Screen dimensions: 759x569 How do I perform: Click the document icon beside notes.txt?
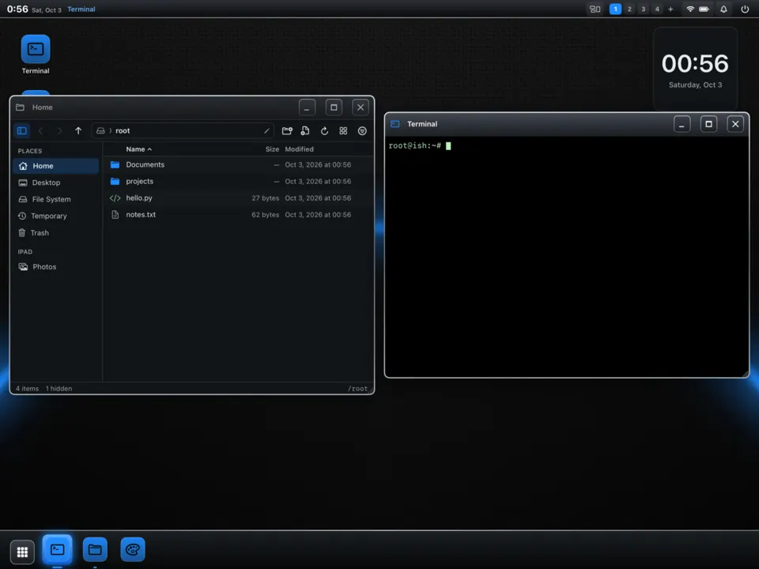coord(115,214)
